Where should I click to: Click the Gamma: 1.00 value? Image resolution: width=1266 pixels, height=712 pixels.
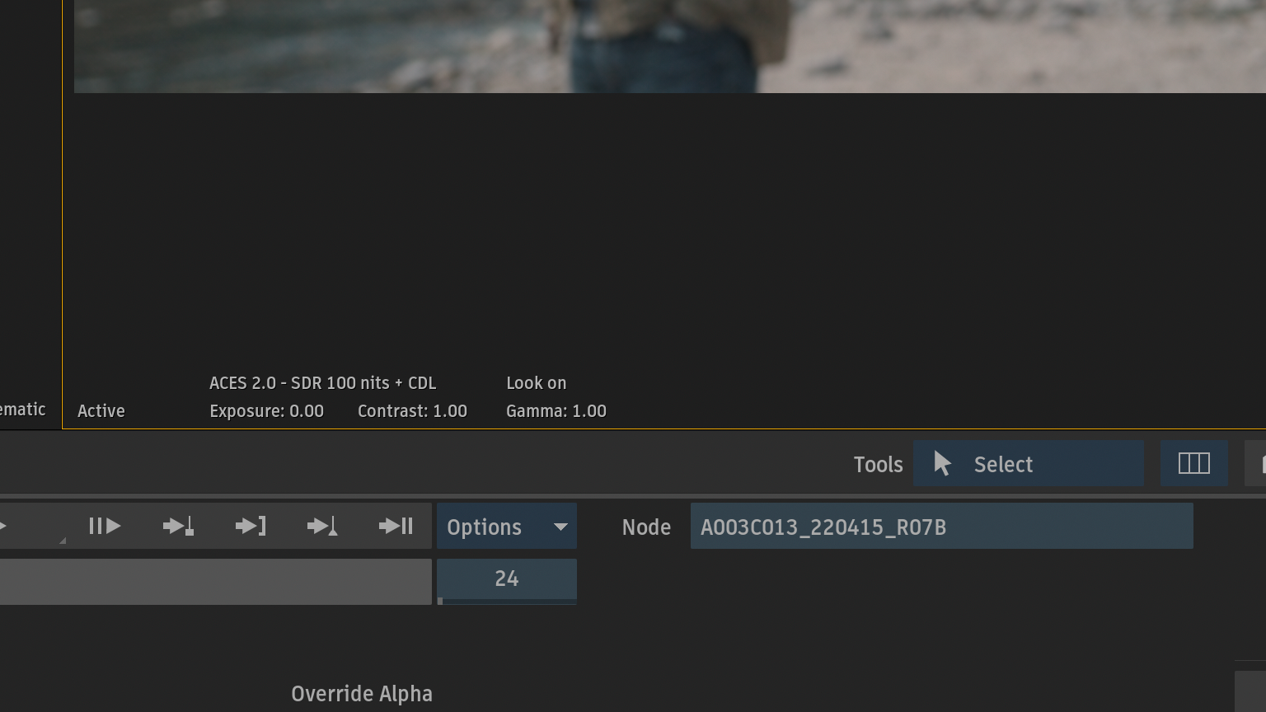556,411
